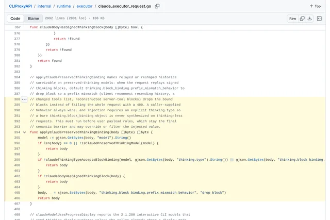The image size is (330, 220).
Task: Download raw file icon
Action: coord(309,19)
